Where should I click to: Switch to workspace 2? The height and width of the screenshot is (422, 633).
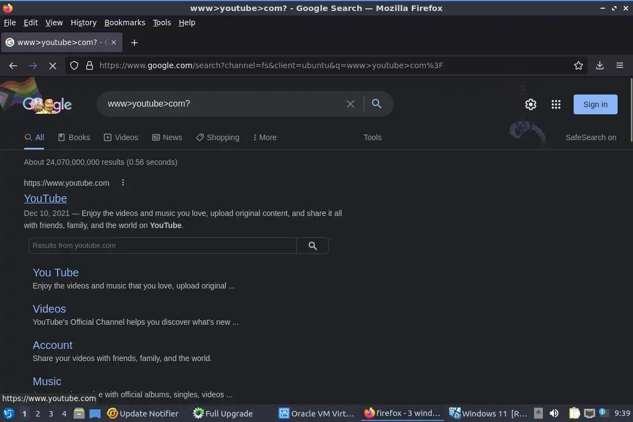click(x=37, y=414)
